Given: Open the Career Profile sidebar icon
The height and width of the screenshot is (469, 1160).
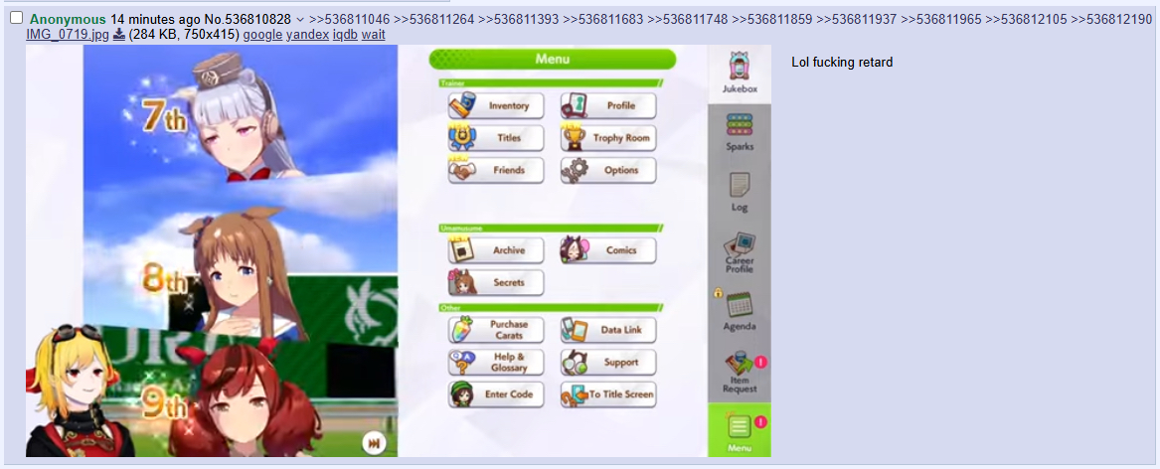Looking at the screenshot, I should coord(740,253).
